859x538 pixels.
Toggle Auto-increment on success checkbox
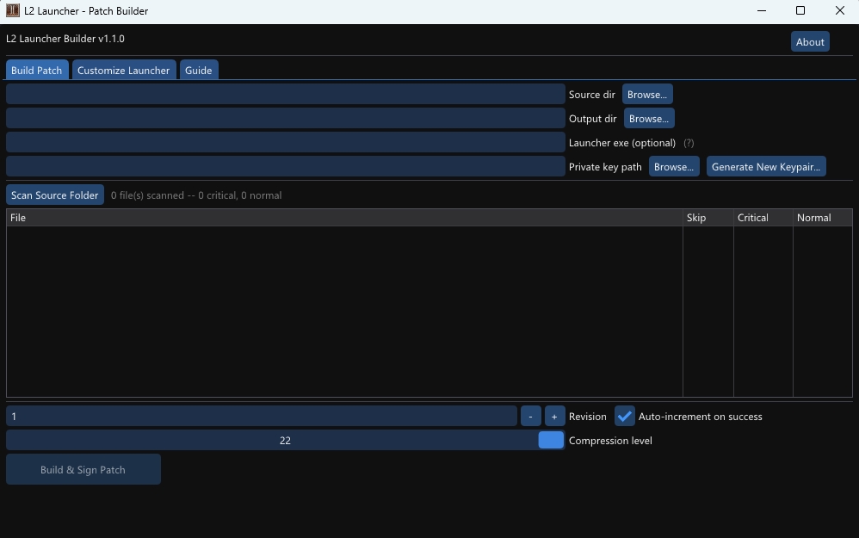[625, 417]
